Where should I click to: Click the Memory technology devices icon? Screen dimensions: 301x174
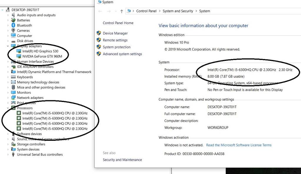pyautogui.click(x=13, y=82)
